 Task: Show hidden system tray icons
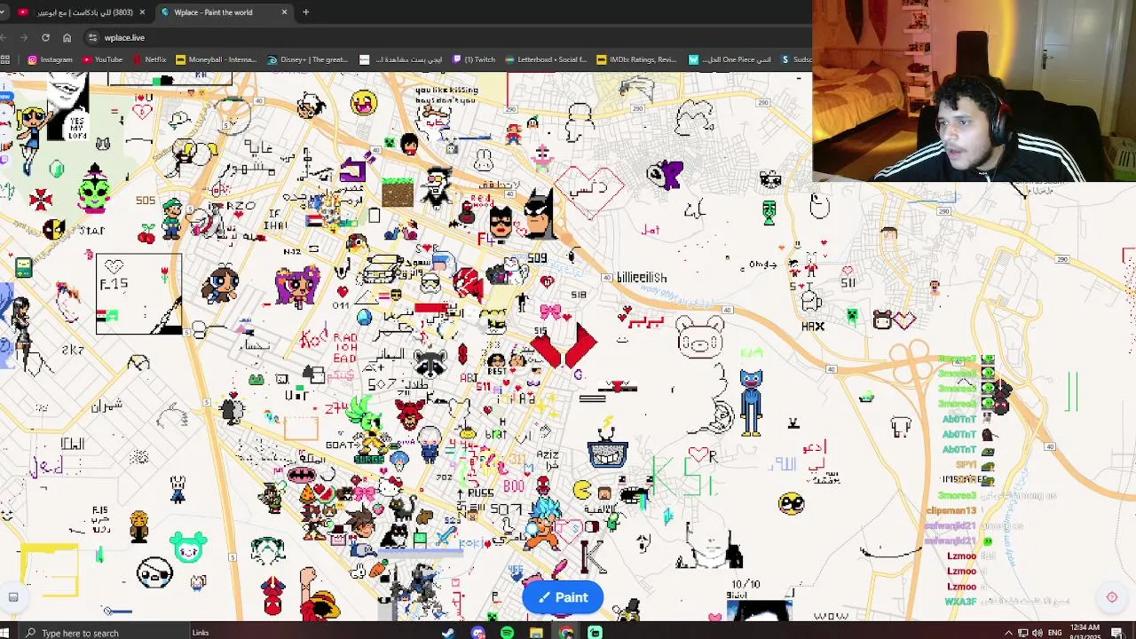(1008, 633)
